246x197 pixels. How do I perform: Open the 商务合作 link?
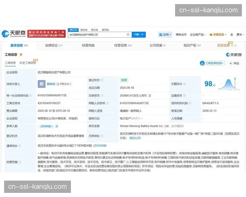[x=181, y=34]
